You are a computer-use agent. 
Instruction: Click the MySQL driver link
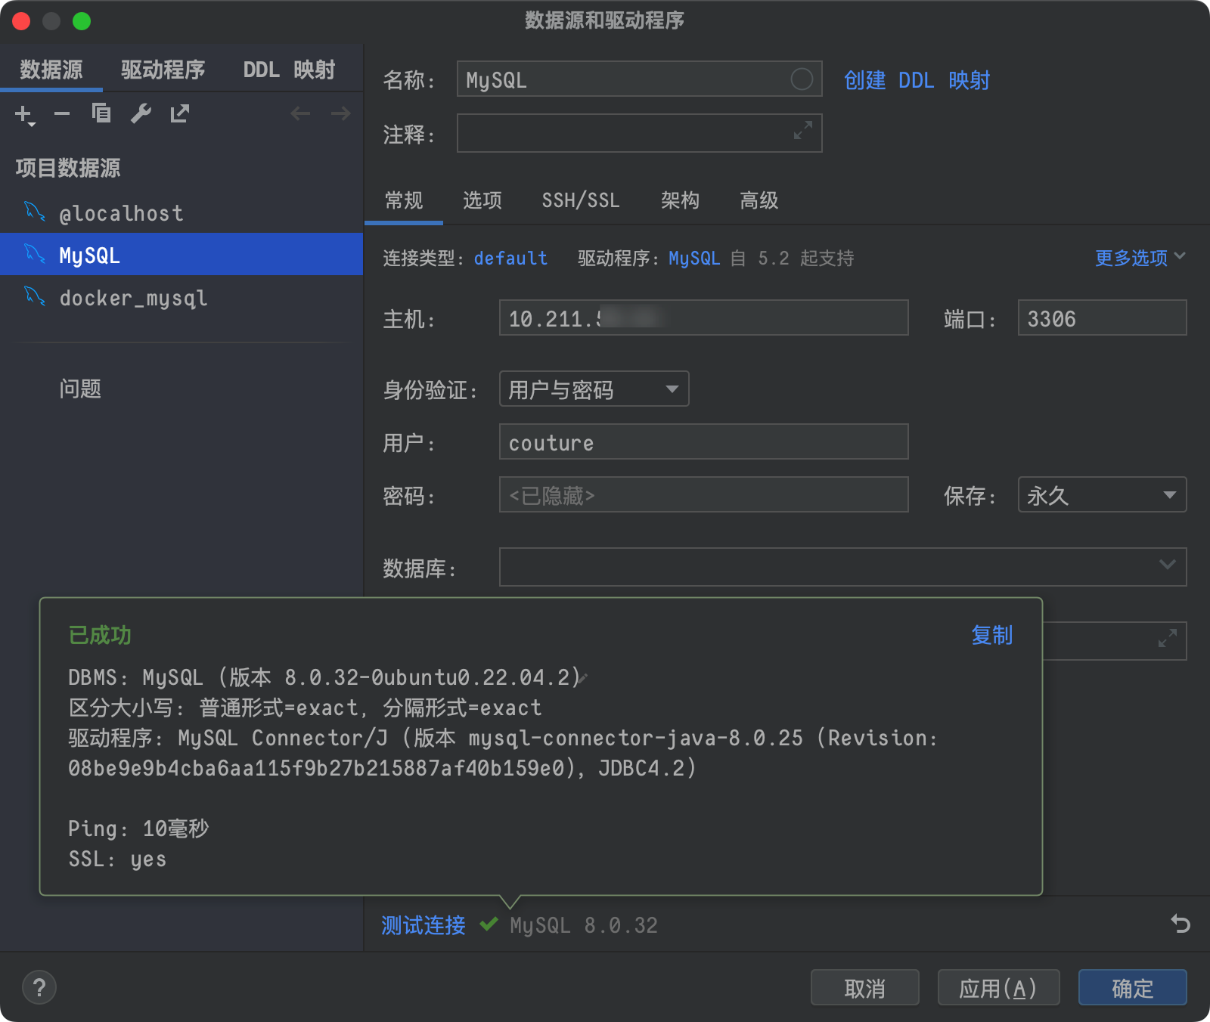[694, 259]
